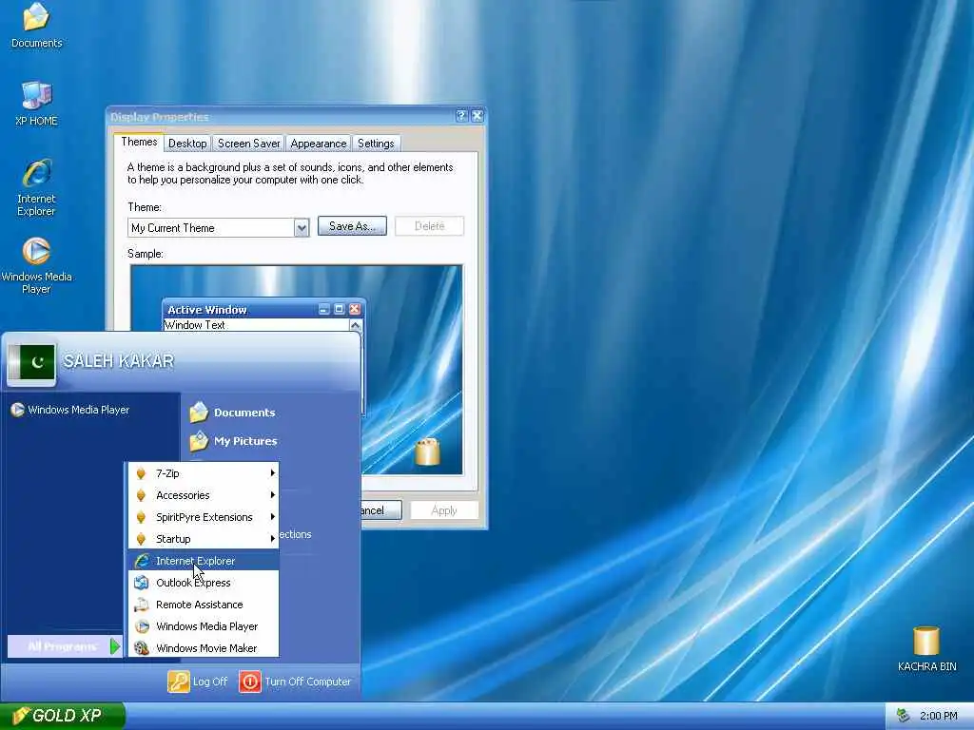Open Documents in the start menu

pyautogui.click(x=233, y=413)
